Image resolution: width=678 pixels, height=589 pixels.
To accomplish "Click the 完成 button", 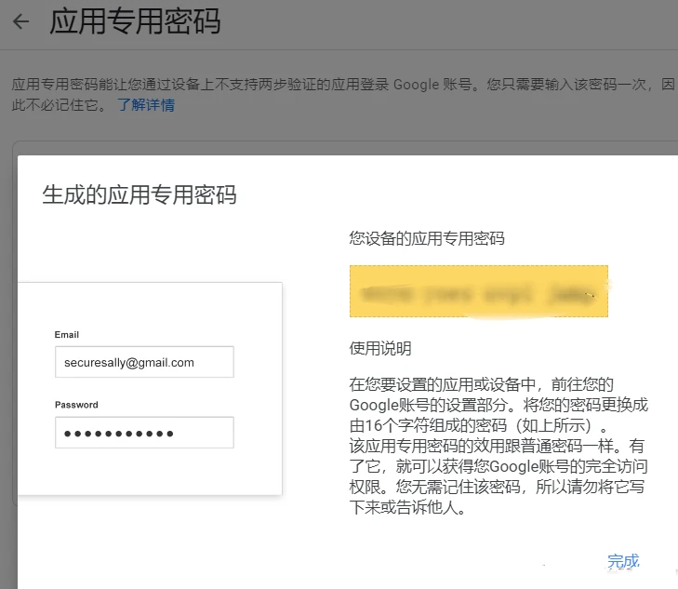I will coord(623,561).
